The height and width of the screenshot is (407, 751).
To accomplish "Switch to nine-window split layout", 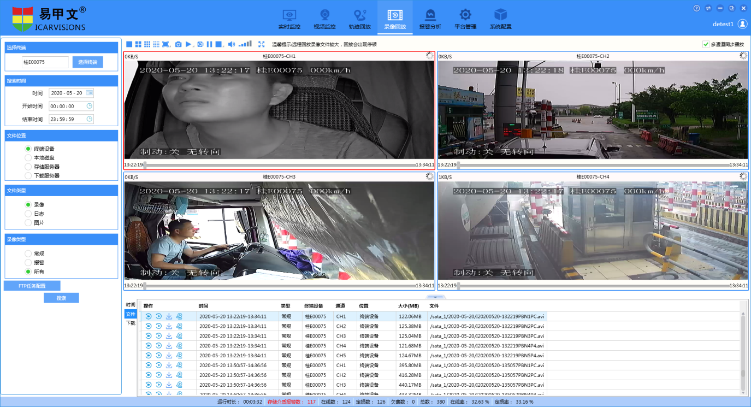I will point(147,44).
